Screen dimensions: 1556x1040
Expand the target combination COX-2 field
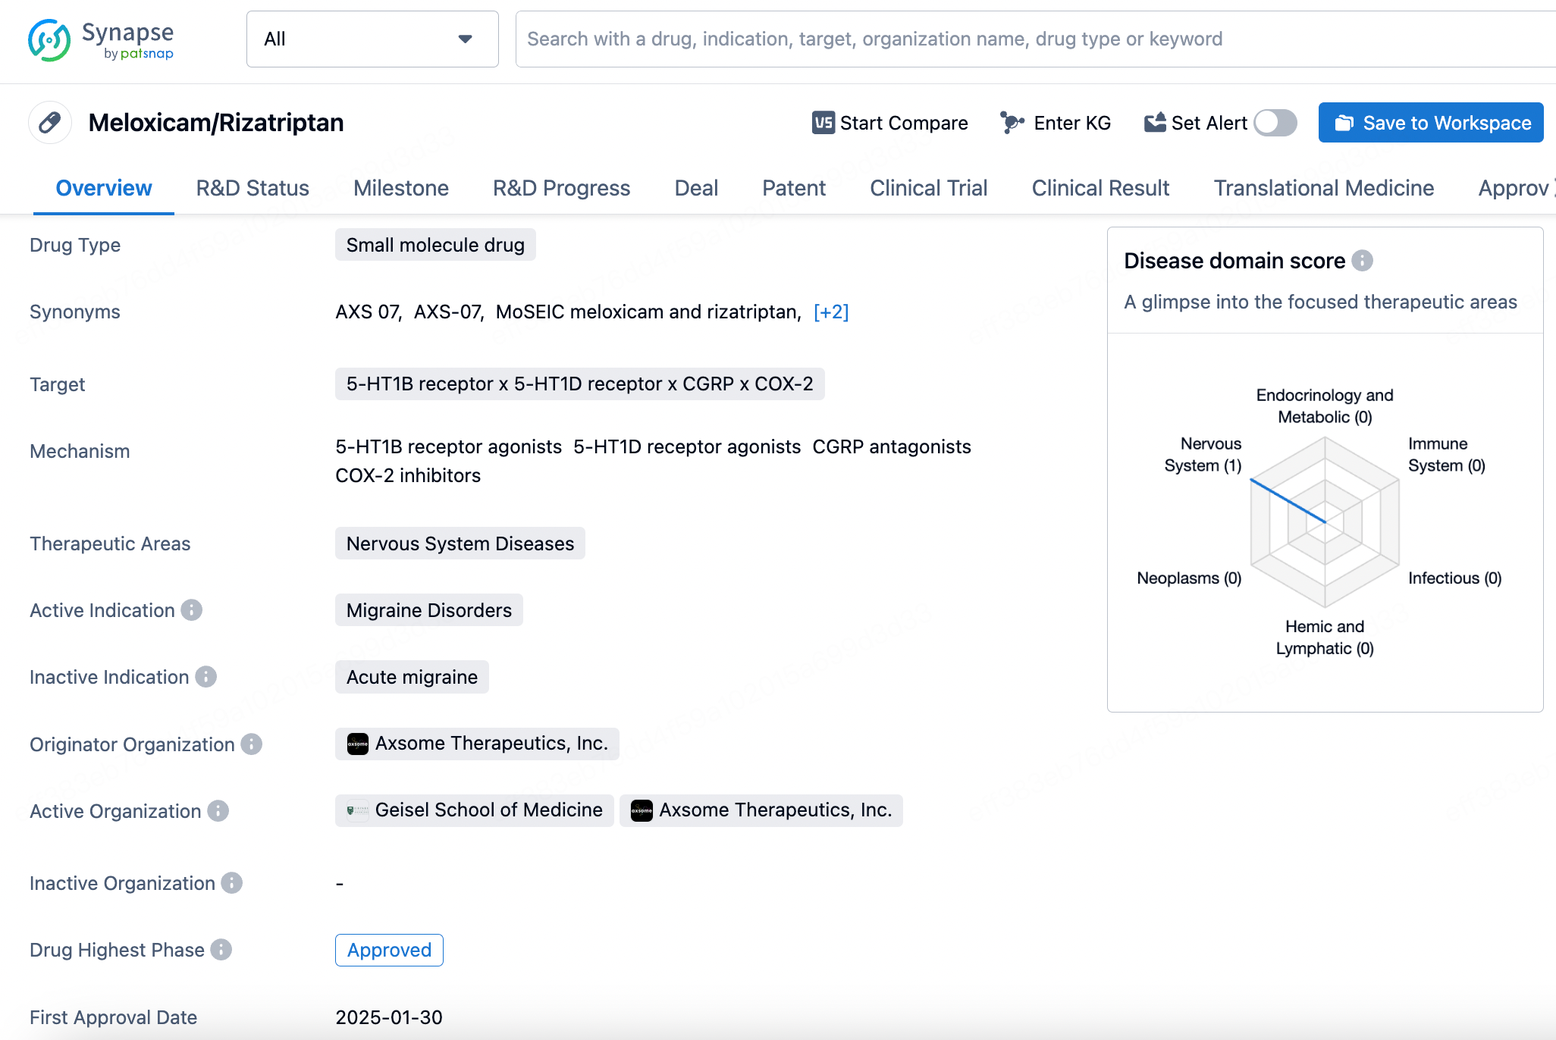coord(789,384)
